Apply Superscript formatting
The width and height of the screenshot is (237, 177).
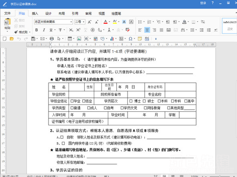tap(78, 30)
